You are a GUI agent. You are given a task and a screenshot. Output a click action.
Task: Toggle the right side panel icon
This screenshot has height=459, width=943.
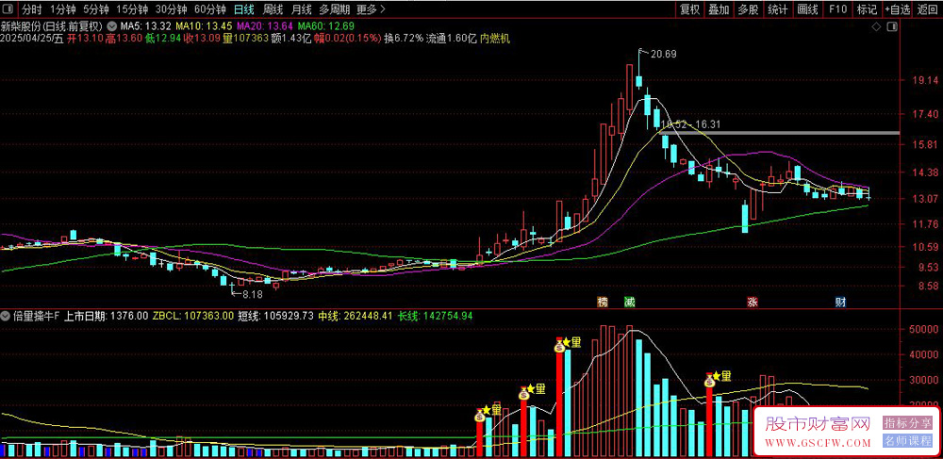tap(892, 27)
